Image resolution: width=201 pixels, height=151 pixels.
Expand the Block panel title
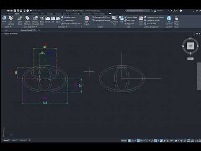tap(8, 27)
